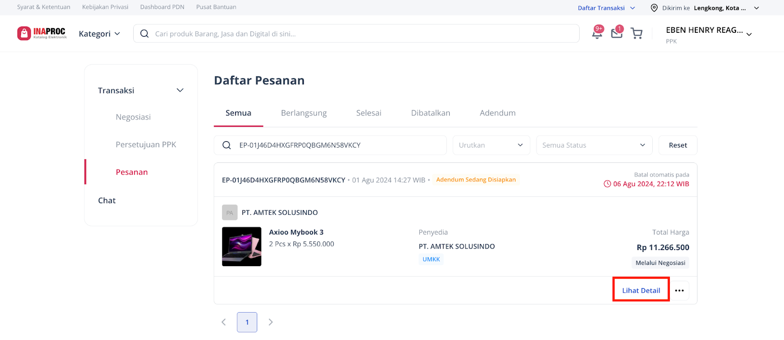The width and height of the screenshot is (784, 340).
Task: Expand the Daftar Transaksi dropdown
Action: click(x=606, y=8)
